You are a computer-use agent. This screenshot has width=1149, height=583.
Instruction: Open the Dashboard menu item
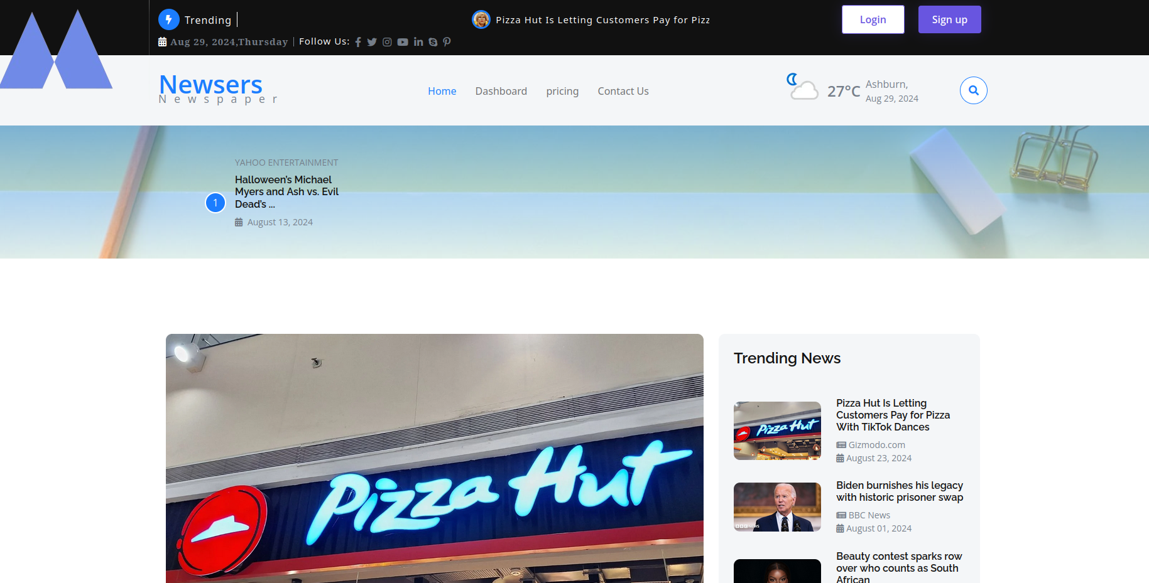[501, 91]
